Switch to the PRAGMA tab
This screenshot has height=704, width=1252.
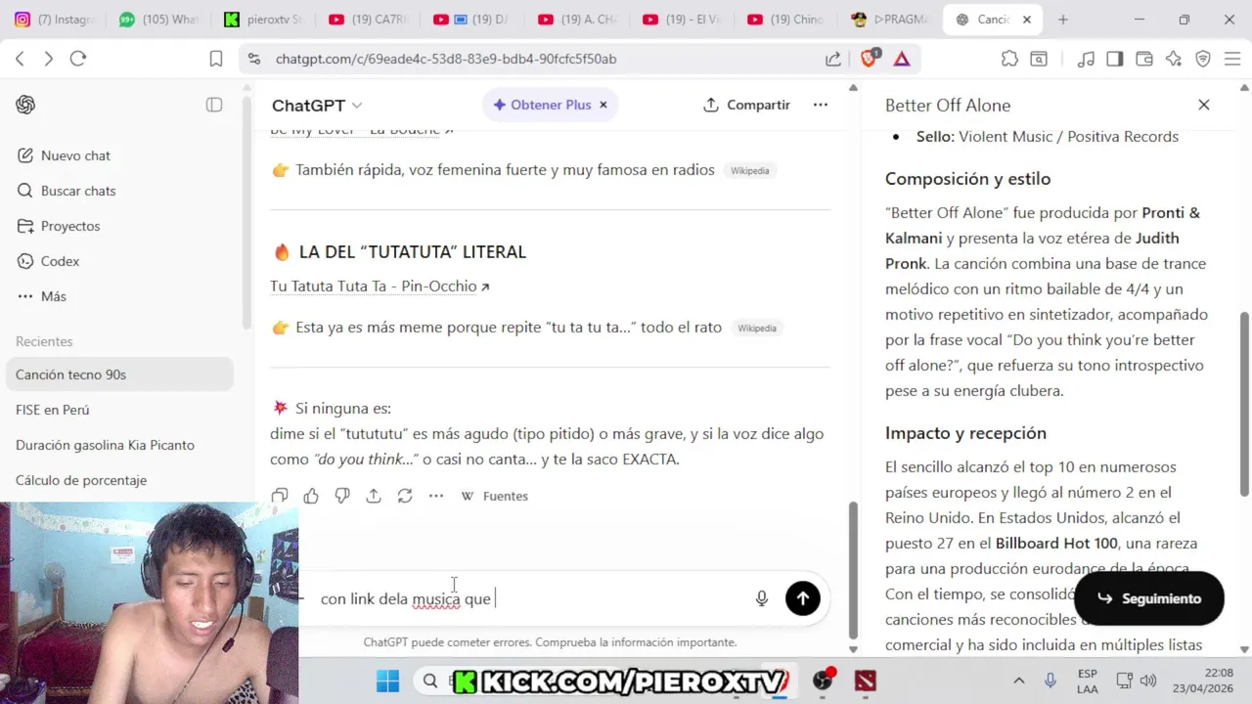(x=890, y=20)
